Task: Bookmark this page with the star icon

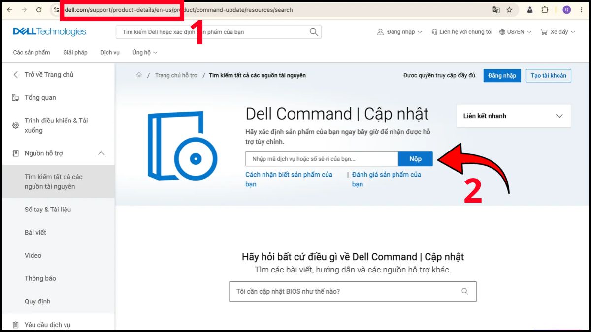Action: pyautogui.click(x=509, y=10)
